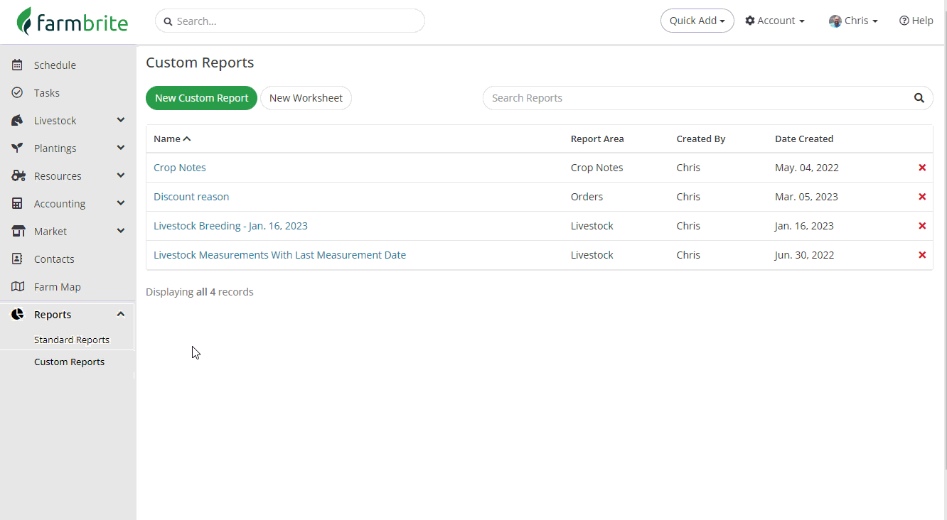
Task: Click the 'Custom Reports' page heading
Action: point(200,63)
